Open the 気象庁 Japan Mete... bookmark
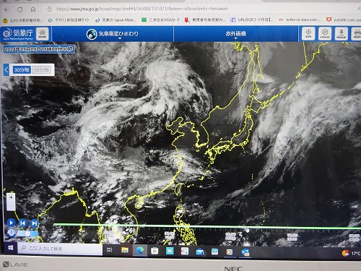Screen dimensions: 361x271 [x=116, y=20]
